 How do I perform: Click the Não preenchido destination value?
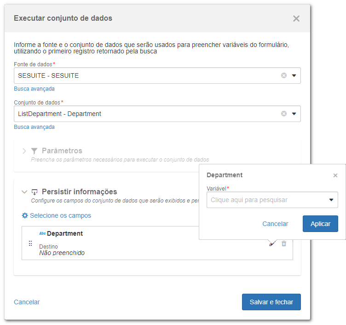click(x=62, y=253)
